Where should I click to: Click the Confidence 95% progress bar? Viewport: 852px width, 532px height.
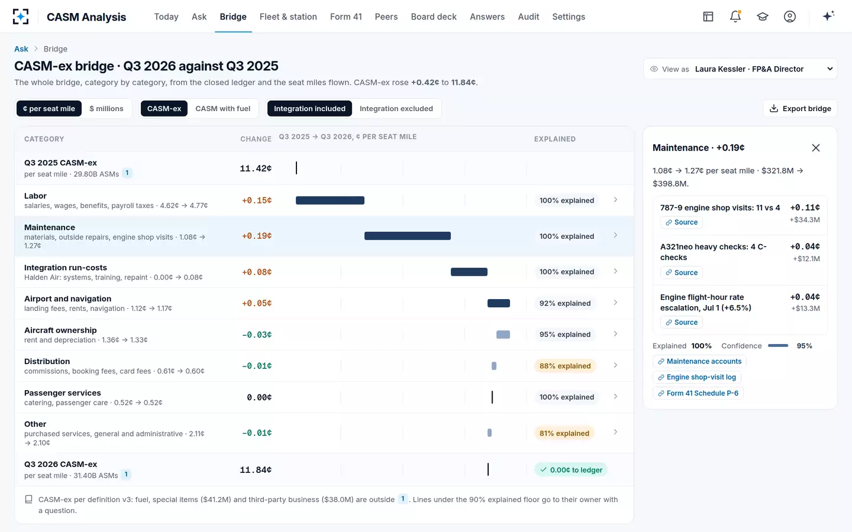click(778, 346)
